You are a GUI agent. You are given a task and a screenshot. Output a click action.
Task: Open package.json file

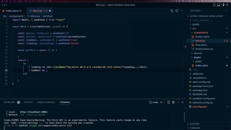[200, 90]
